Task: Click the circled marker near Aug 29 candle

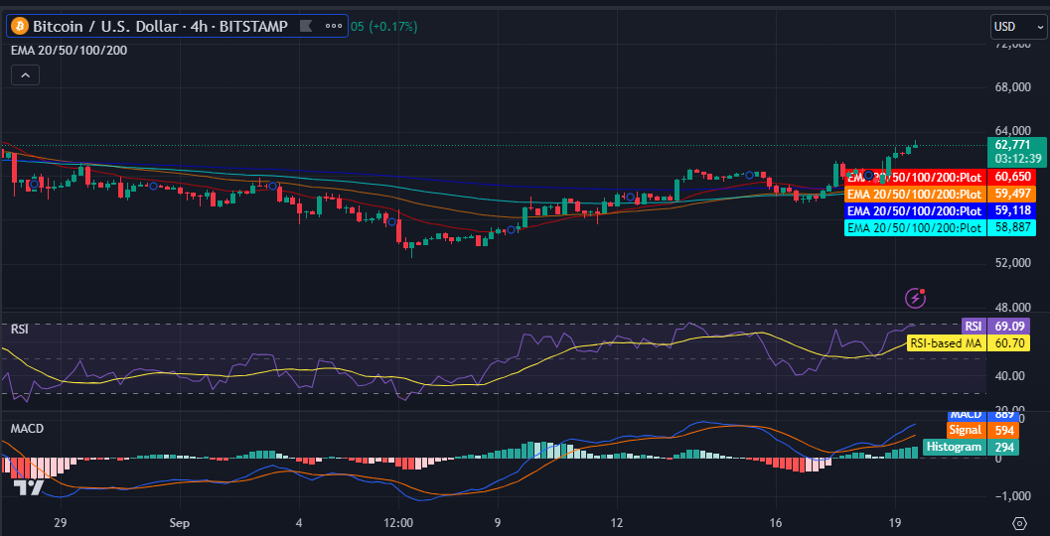Action: pos(35,184)
